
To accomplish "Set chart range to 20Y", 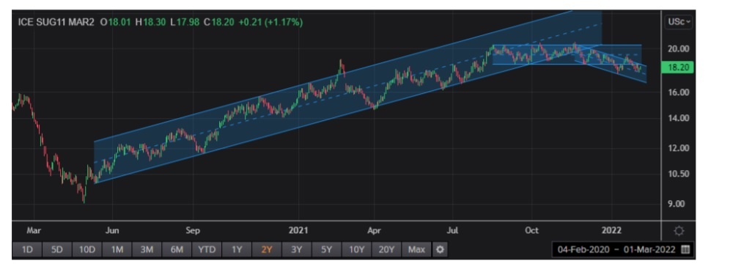I will (x=386, y=249).
